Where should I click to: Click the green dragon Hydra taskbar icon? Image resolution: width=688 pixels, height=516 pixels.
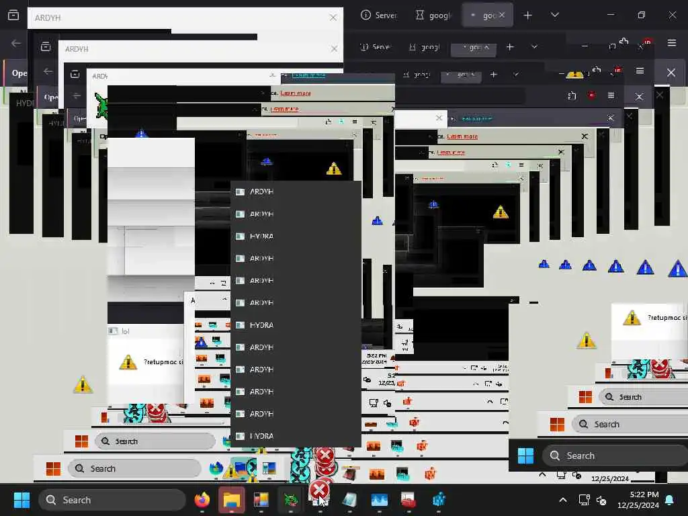290,500
